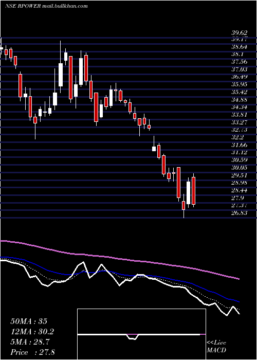Click the 27.9 price axis label
This screenshot has width=257, height=360.
pyautogui.click(x=237, y=198)
